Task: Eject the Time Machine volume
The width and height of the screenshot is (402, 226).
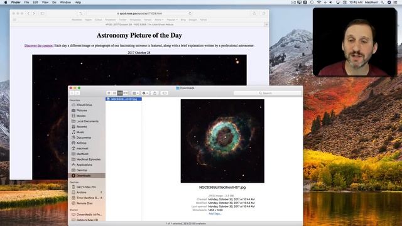Action: coord(101,198)
